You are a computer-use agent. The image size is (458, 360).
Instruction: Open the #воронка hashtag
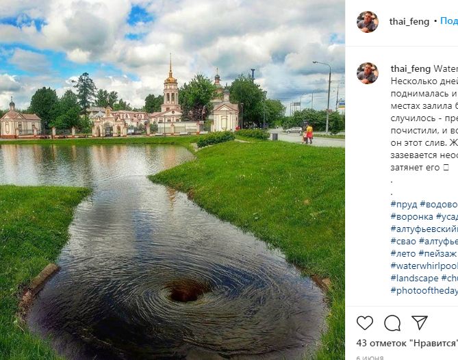click(412, 217)
